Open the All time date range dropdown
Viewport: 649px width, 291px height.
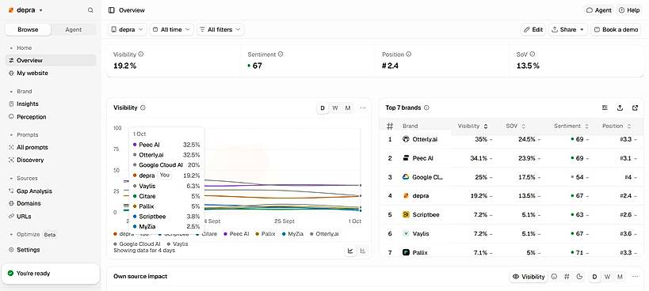171,30
